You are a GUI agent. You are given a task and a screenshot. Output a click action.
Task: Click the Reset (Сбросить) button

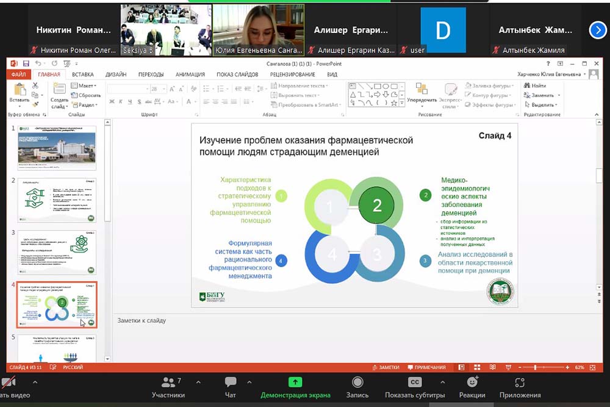click(x=86, y=95)
